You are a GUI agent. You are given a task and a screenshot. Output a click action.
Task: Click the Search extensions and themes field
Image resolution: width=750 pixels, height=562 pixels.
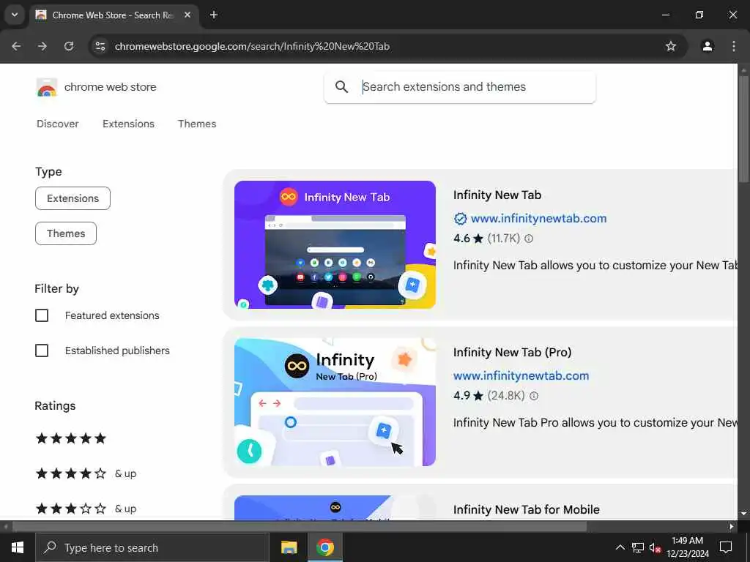(460, 87)
